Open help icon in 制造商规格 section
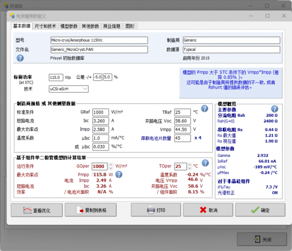 click(204, 108)
